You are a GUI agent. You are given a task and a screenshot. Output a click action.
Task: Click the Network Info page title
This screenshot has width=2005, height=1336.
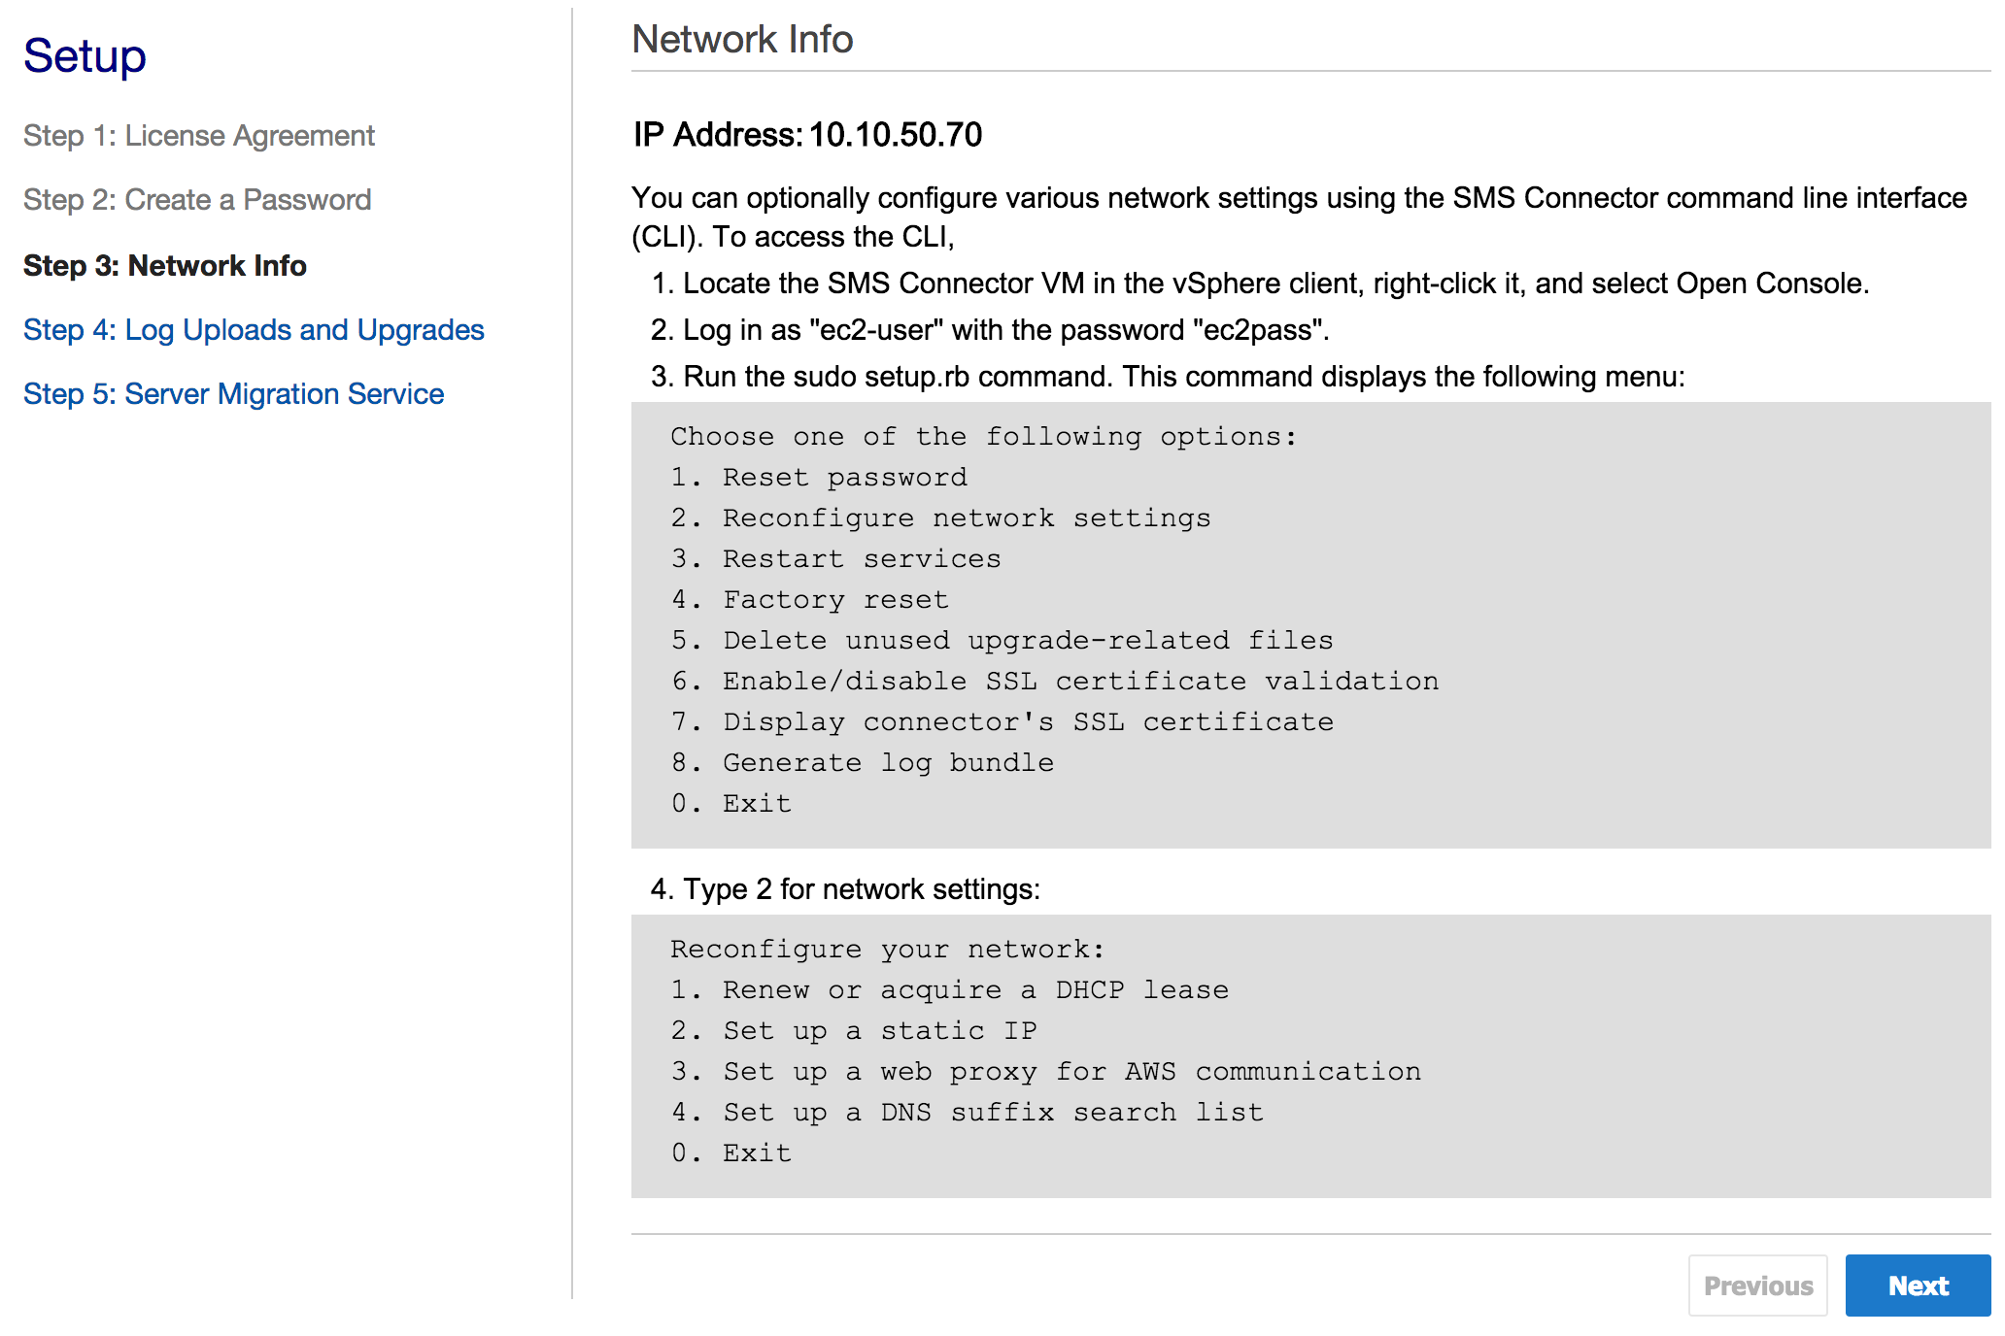742,40
